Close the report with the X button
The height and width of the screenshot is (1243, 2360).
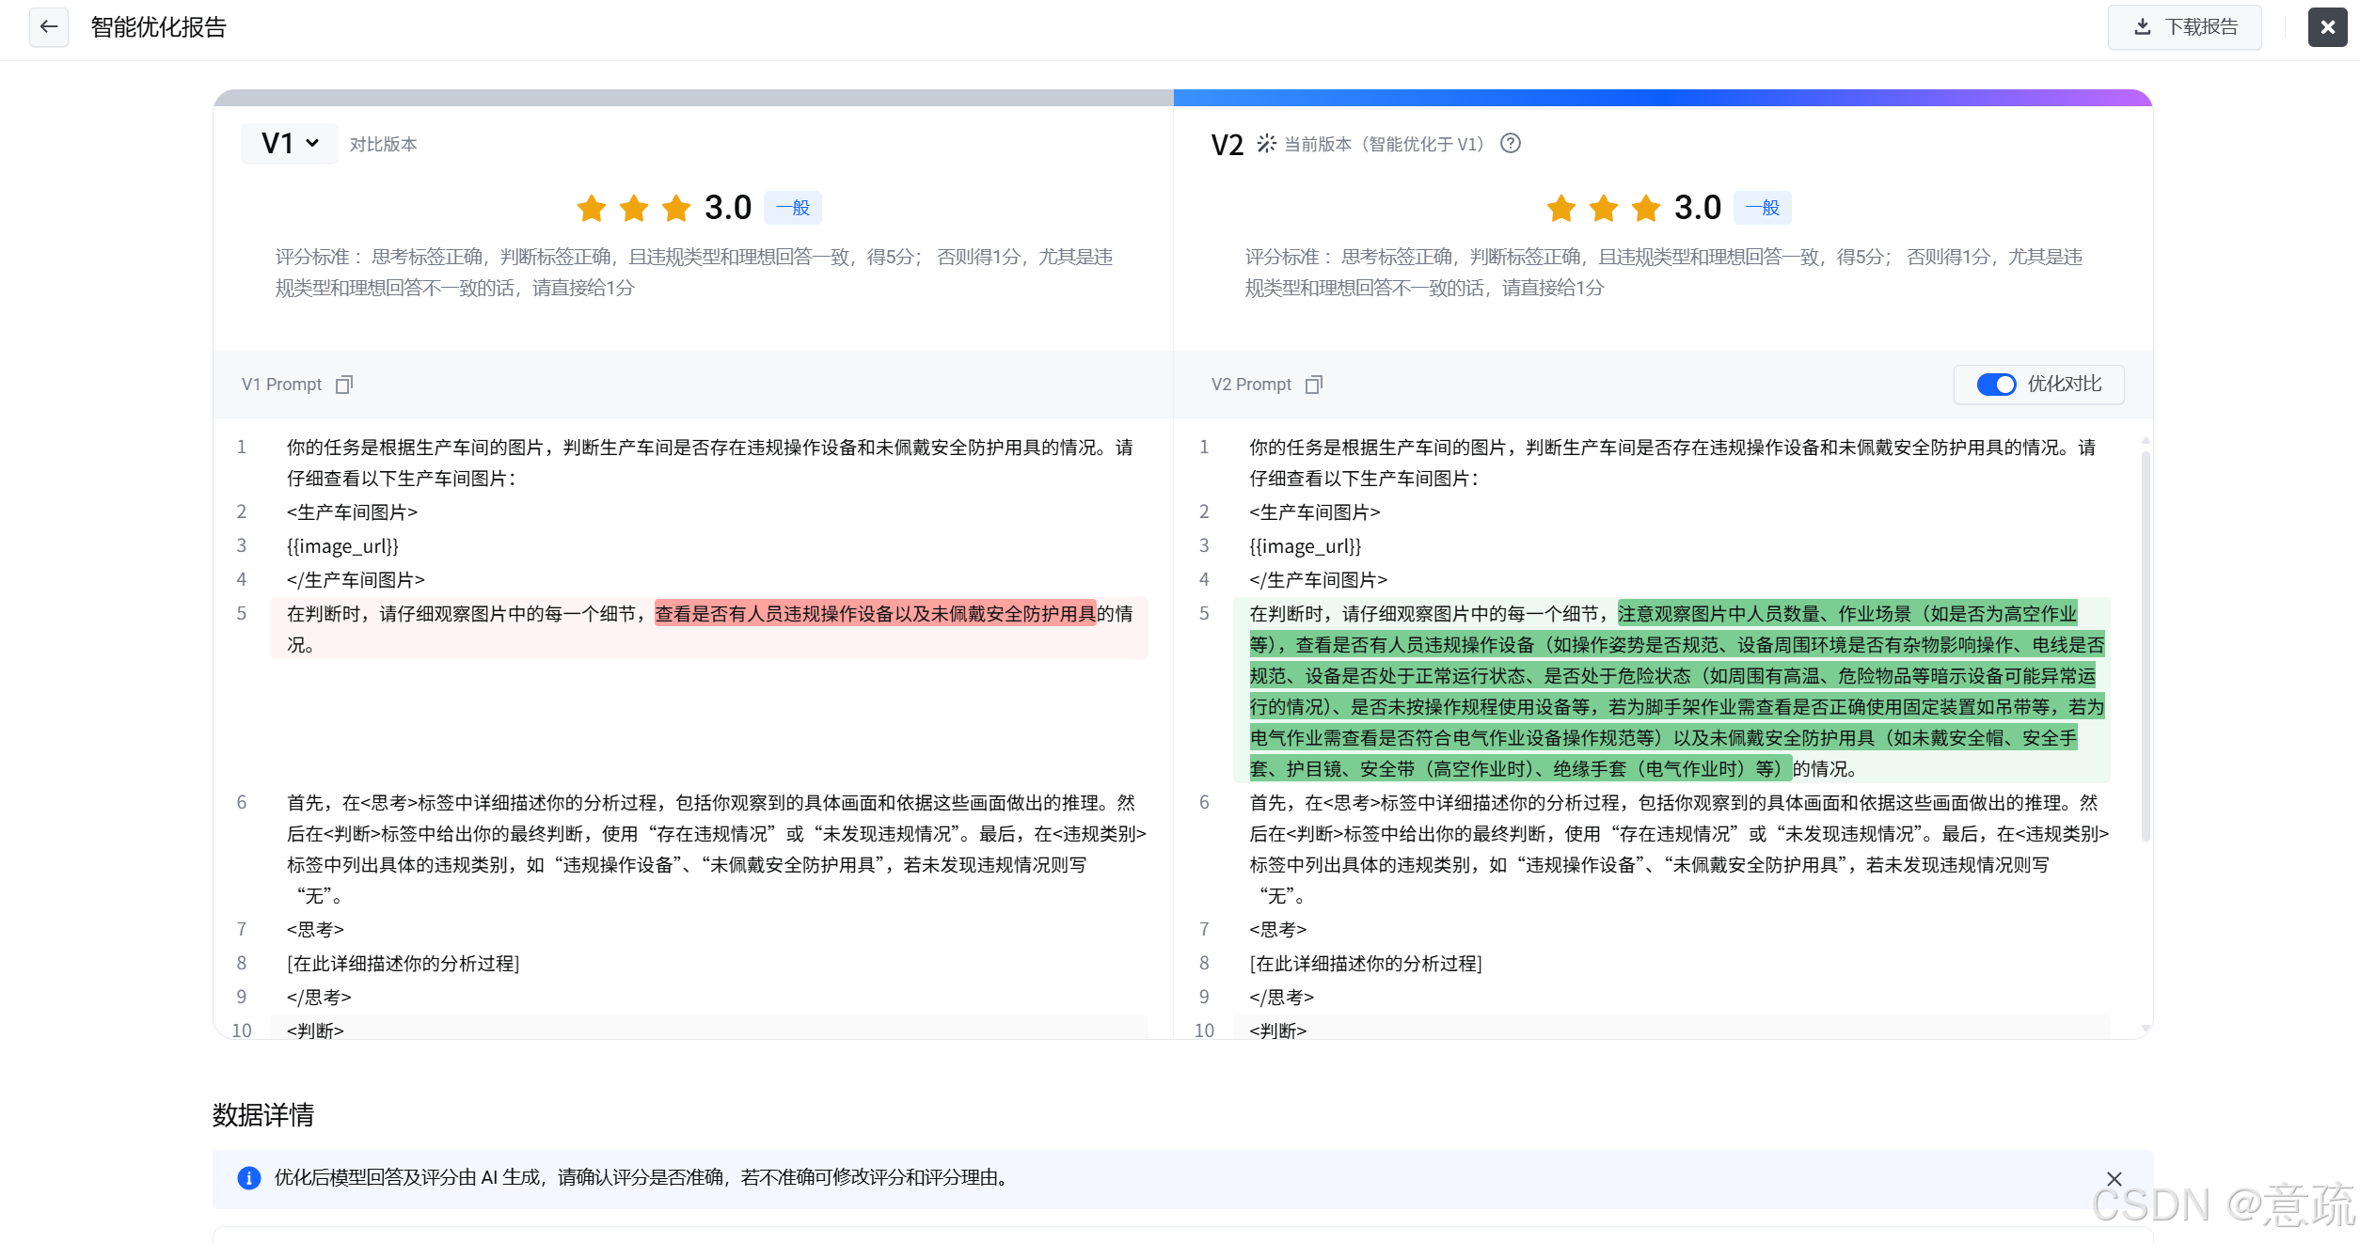point(2327,26)
